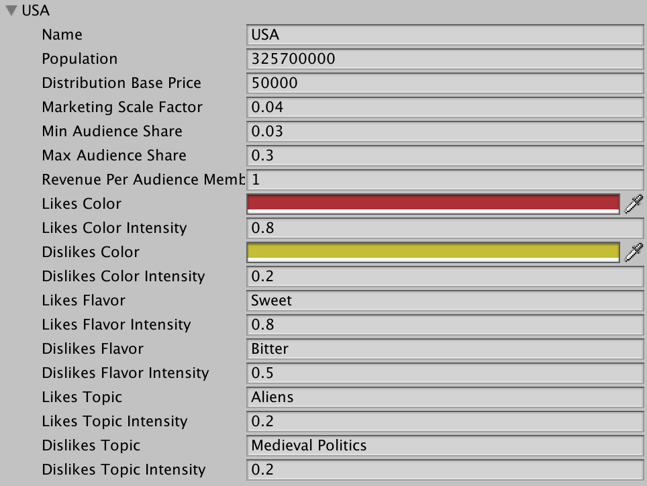Select the Population value field

click(445, 59)
